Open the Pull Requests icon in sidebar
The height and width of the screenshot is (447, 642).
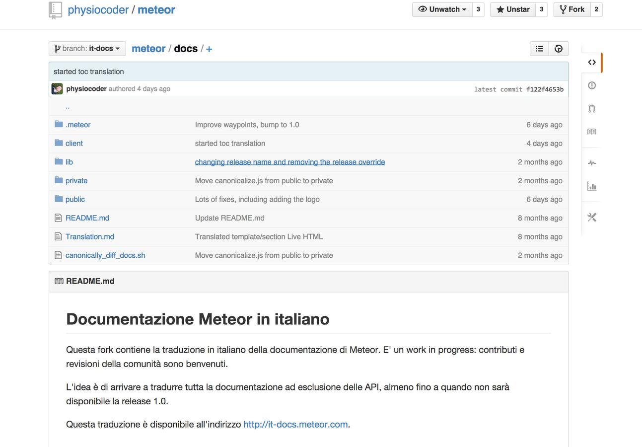tap(592, 108)
